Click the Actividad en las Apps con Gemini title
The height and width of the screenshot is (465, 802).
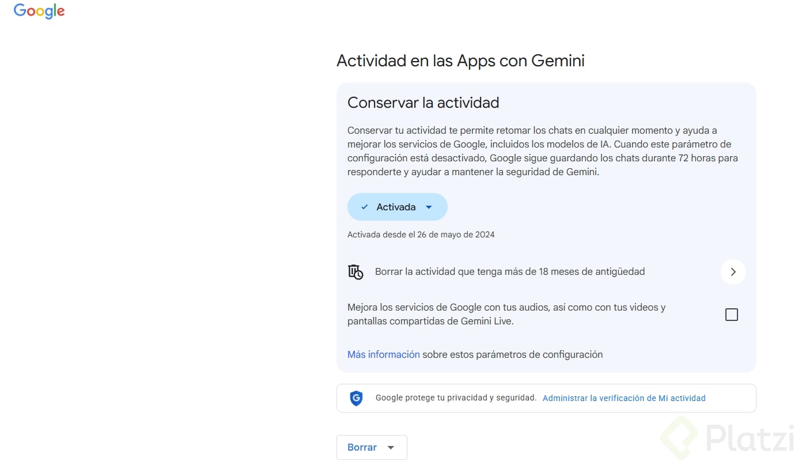[x=460, y=61]
